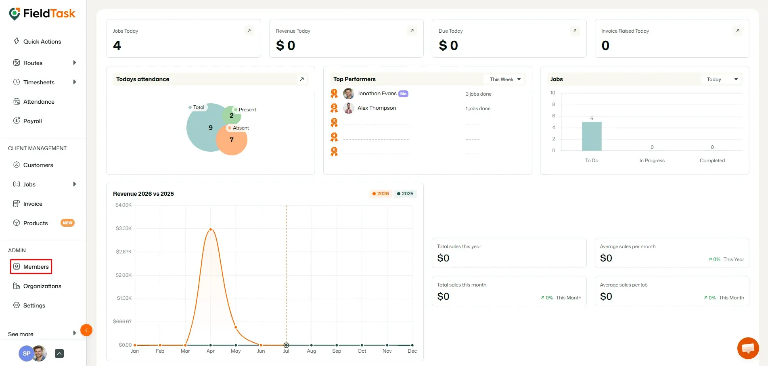The image size is (768, 366).
Task: Click the first place rank badge
Action: [x=334, y=94]
